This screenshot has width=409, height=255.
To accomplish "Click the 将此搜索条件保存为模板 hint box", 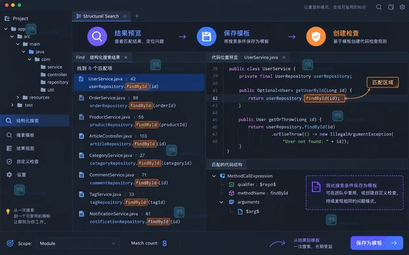I will 355,193.
